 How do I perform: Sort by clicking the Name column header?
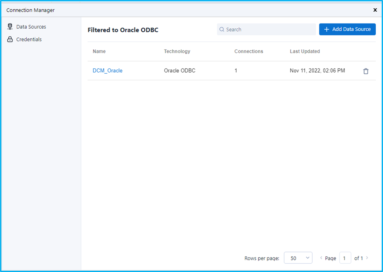[x=99, y=51]
